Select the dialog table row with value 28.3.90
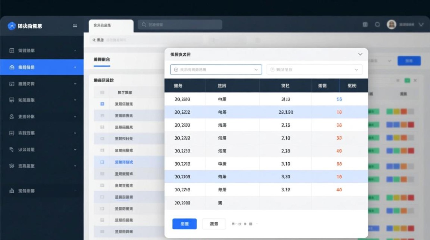 pyautogui.click(x=266, y=112)
